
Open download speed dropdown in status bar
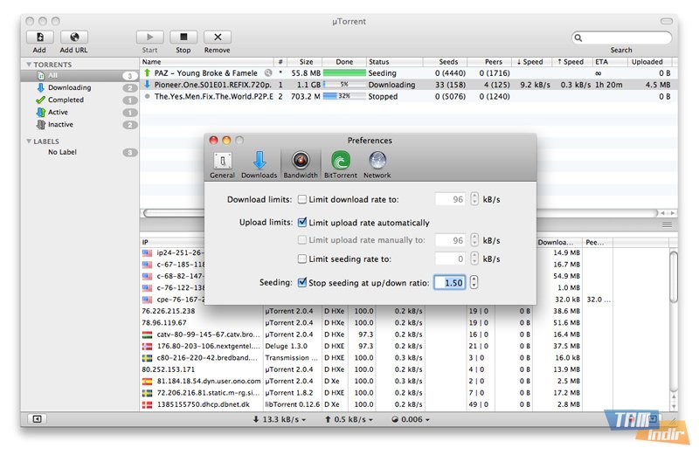(x=279, y=419)
